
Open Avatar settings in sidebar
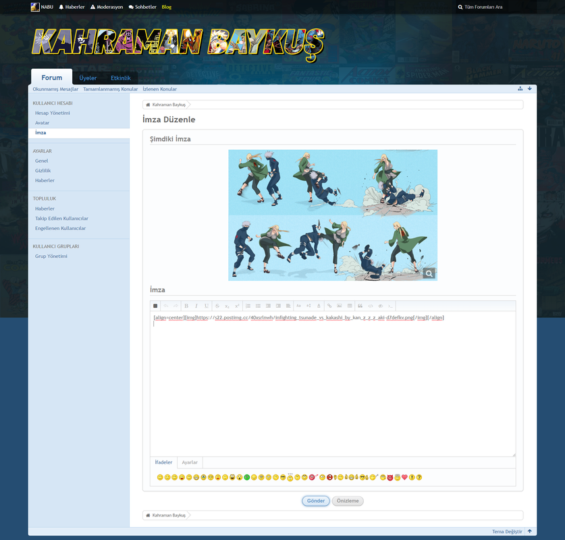click(x=42, y=123)
